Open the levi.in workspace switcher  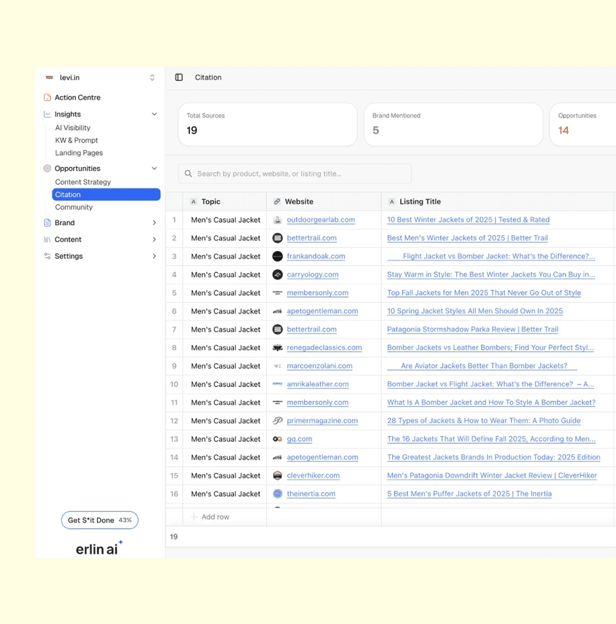tap(152, 78)
